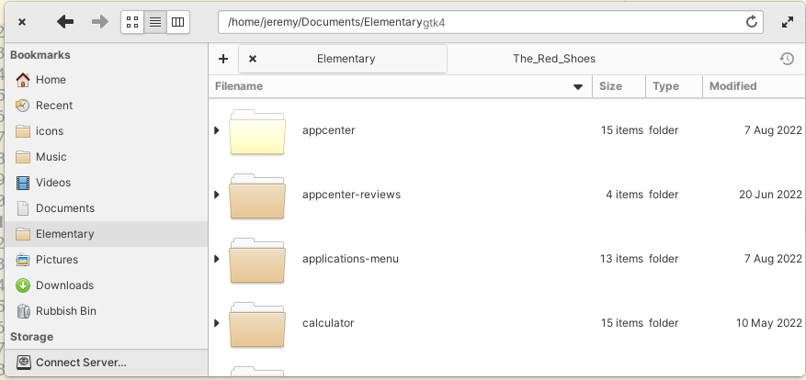This screenshot has width=806, height=380.
Task: Select the Elementary tab
Action: (x=343, y=59)
